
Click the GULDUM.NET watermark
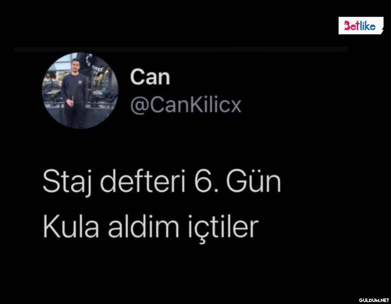click(374, 299)
